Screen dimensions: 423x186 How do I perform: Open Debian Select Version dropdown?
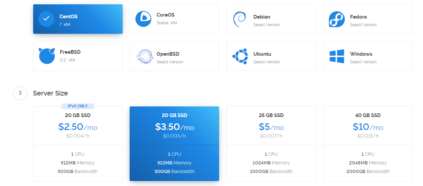(267, 25)
